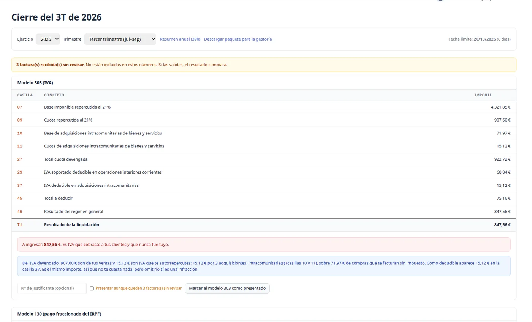The width and height of the screenshot is (532, 322).
Task: Click Cuota repercutida al 21% concept
Action: tap(68, 120)
